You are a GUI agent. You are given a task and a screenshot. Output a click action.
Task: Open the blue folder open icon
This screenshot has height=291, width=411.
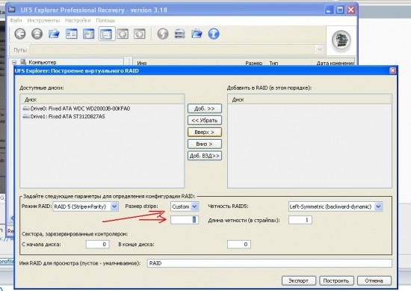coord(54,34)
